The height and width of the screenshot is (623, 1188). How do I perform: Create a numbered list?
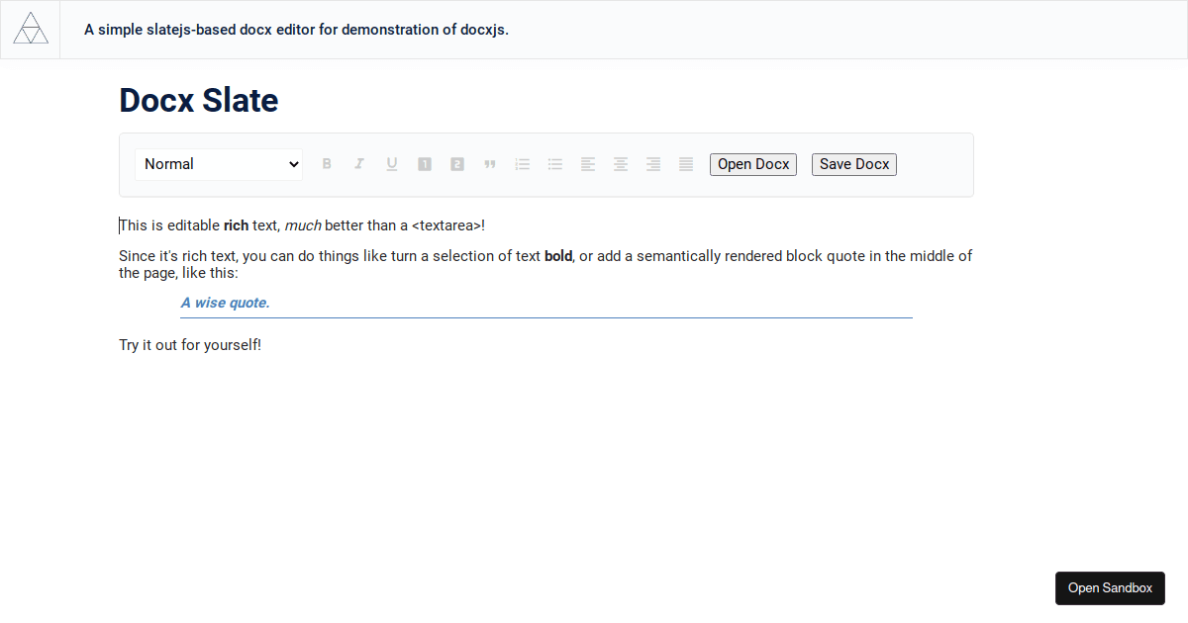(523, 164)
